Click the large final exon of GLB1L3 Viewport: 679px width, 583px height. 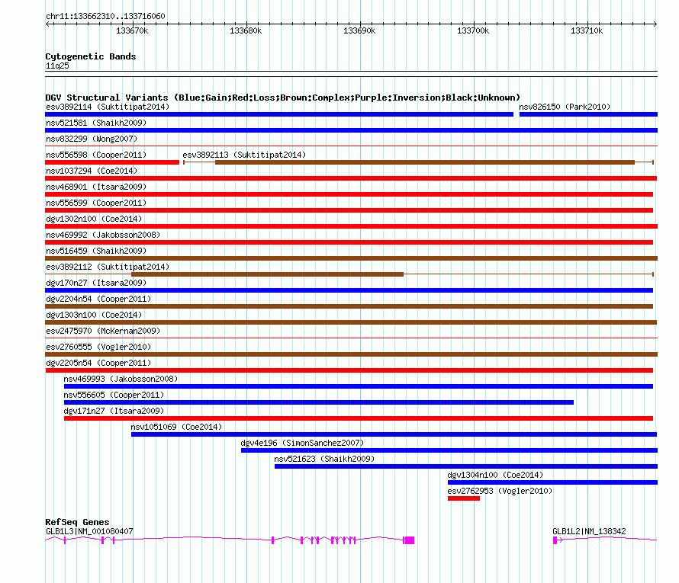(x=409, y=540)
